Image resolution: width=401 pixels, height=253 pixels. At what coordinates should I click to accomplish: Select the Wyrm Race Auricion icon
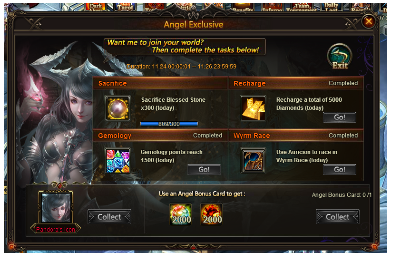253,161
